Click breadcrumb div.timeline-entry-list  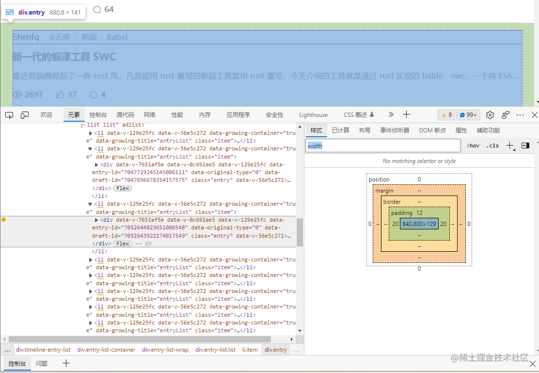(x=43, y=350)
